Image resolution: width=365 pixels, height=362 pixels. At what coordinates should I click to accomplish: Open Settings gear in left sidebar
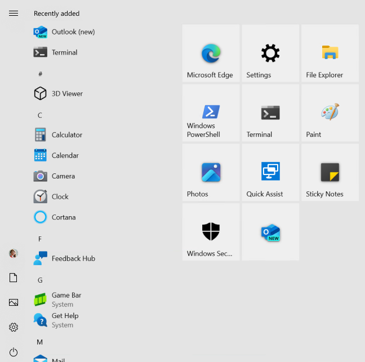click(x=14, y=327)
